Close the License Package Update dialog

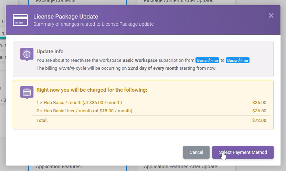click(x=271, y=15)
